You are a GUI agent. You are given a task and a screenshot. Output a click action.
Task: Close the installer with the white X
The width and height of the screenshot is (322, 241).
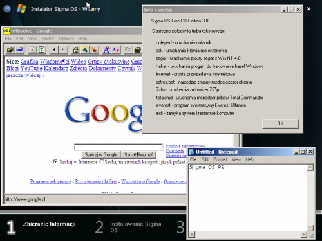click(308, 9)
